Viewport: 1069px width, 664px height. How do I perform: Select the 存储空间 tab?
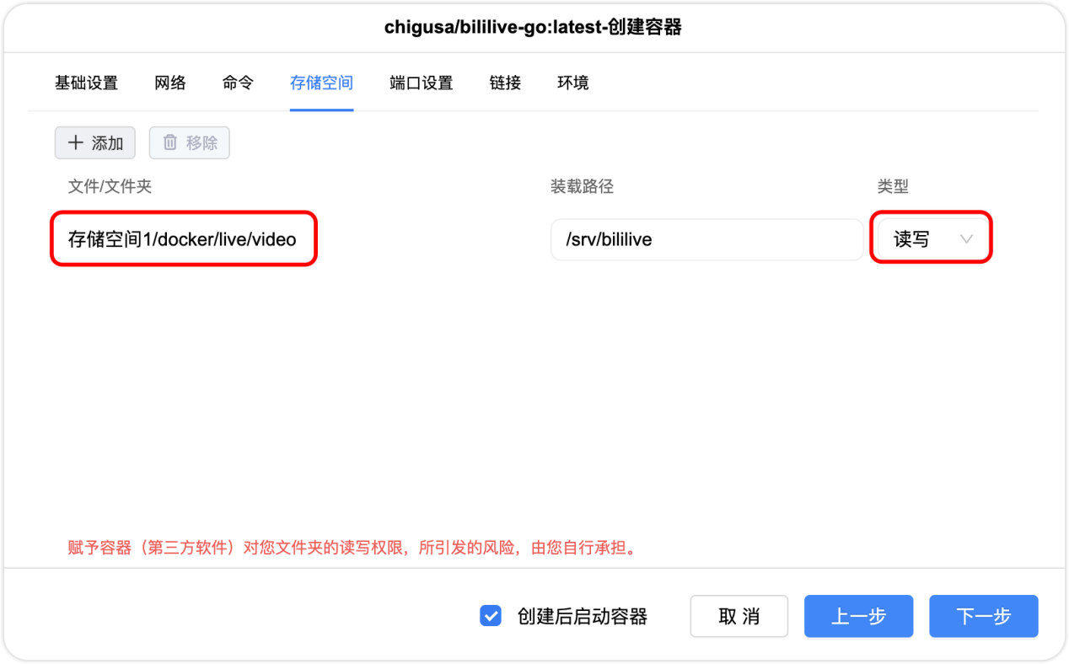tap(321, 82)
